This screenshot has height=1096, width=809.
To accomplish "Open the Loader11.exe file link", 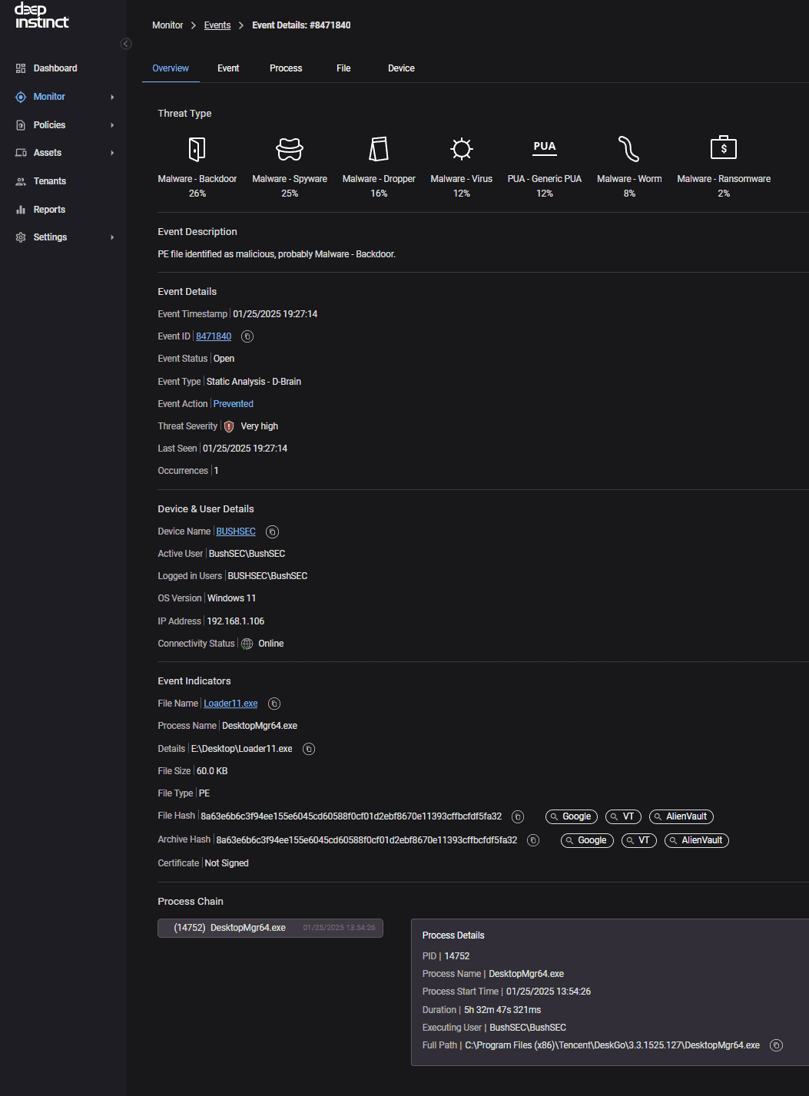I will [x=230, y=704].
